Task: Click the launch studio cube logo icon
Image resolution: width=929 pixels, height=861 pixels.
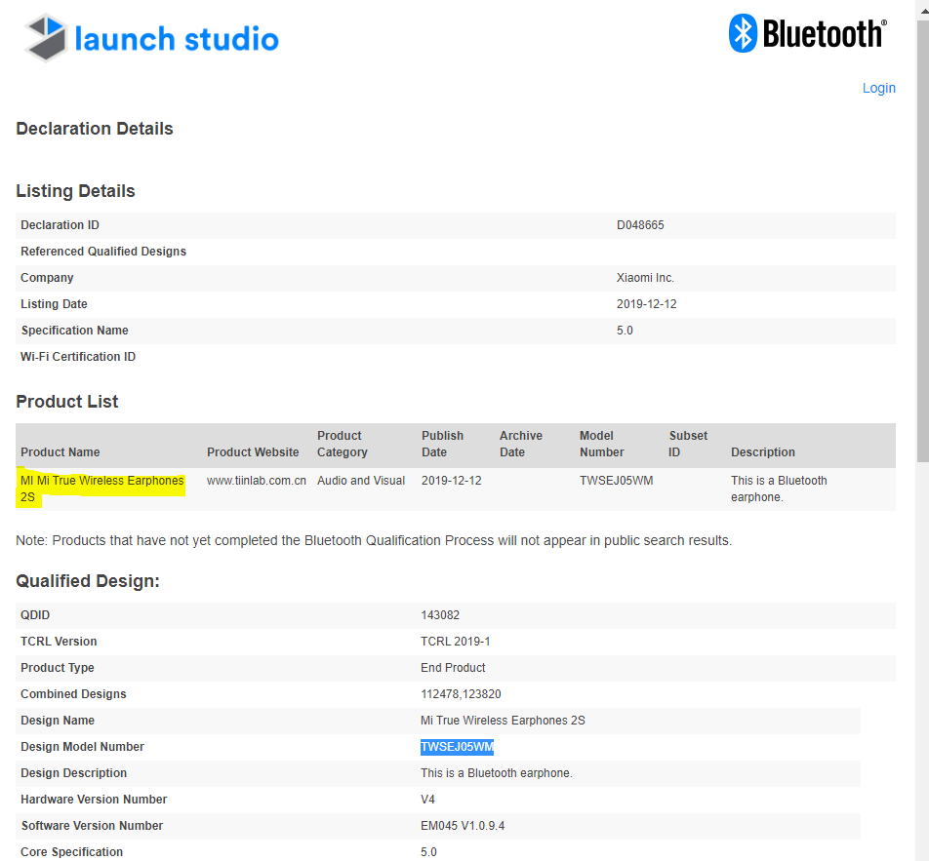Action: (46, 39)
